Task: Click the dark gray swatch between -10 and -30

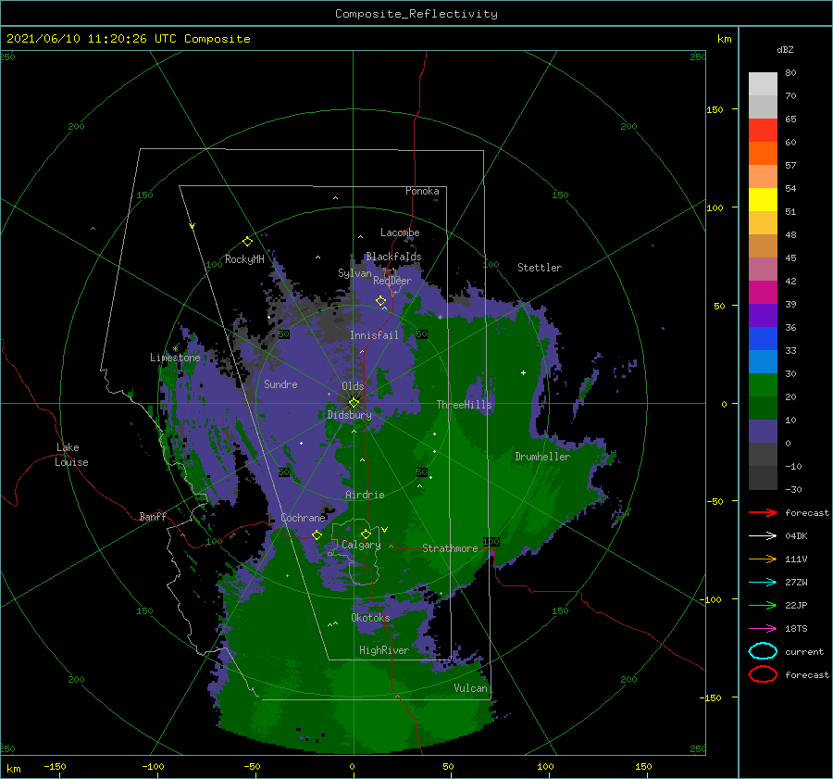Action: point(763,478)
